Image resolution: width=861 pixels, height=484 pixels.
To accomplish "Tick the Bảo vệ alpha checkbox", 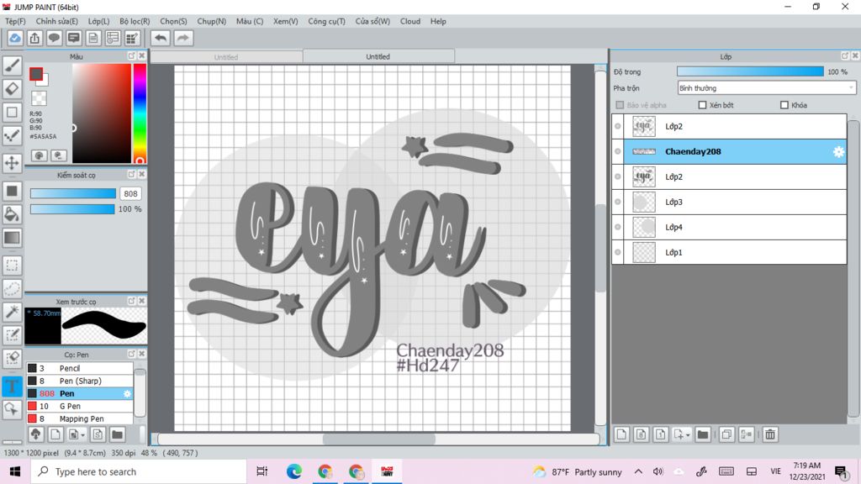I will point(620,105).
